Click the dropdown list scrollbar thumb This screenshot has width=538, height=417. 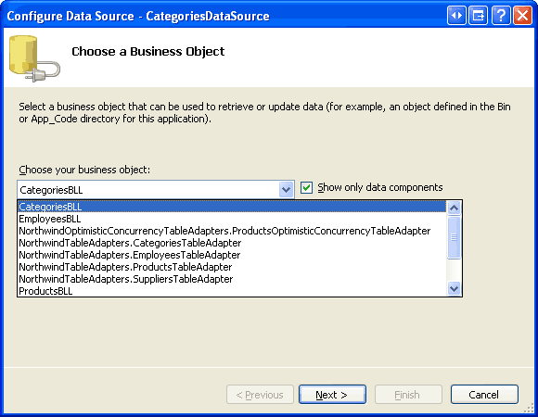pyautogui.click(x=454, y=237)
